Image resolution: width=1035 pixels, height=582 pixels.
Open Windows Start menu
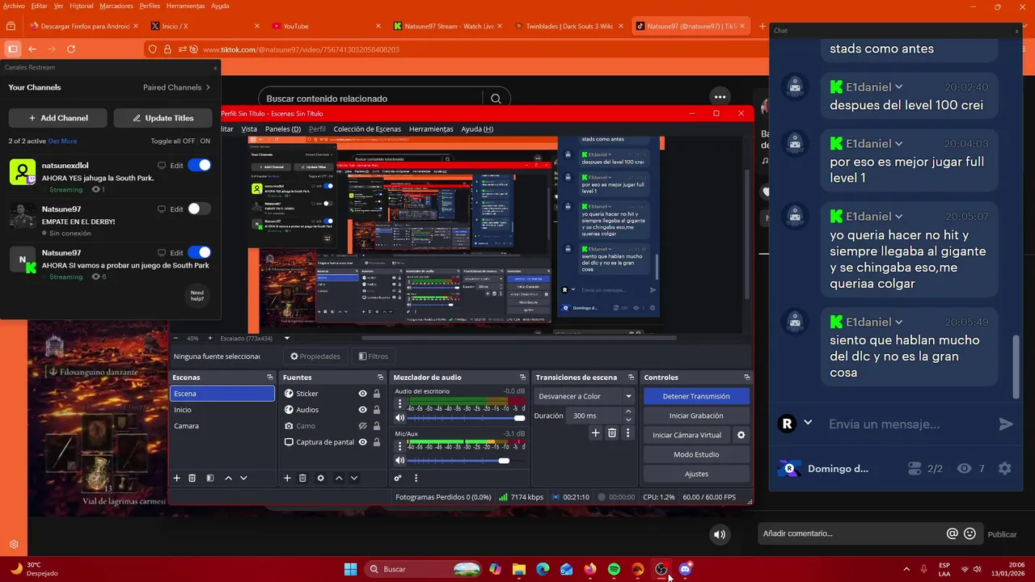[x=350, y=569]
